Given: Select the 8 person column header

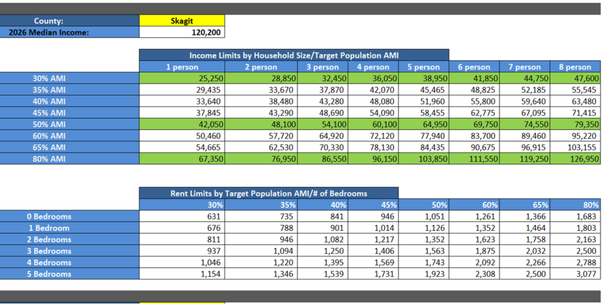Looking at the screenshot, I should pyautogui.click(x=575, y=67).
